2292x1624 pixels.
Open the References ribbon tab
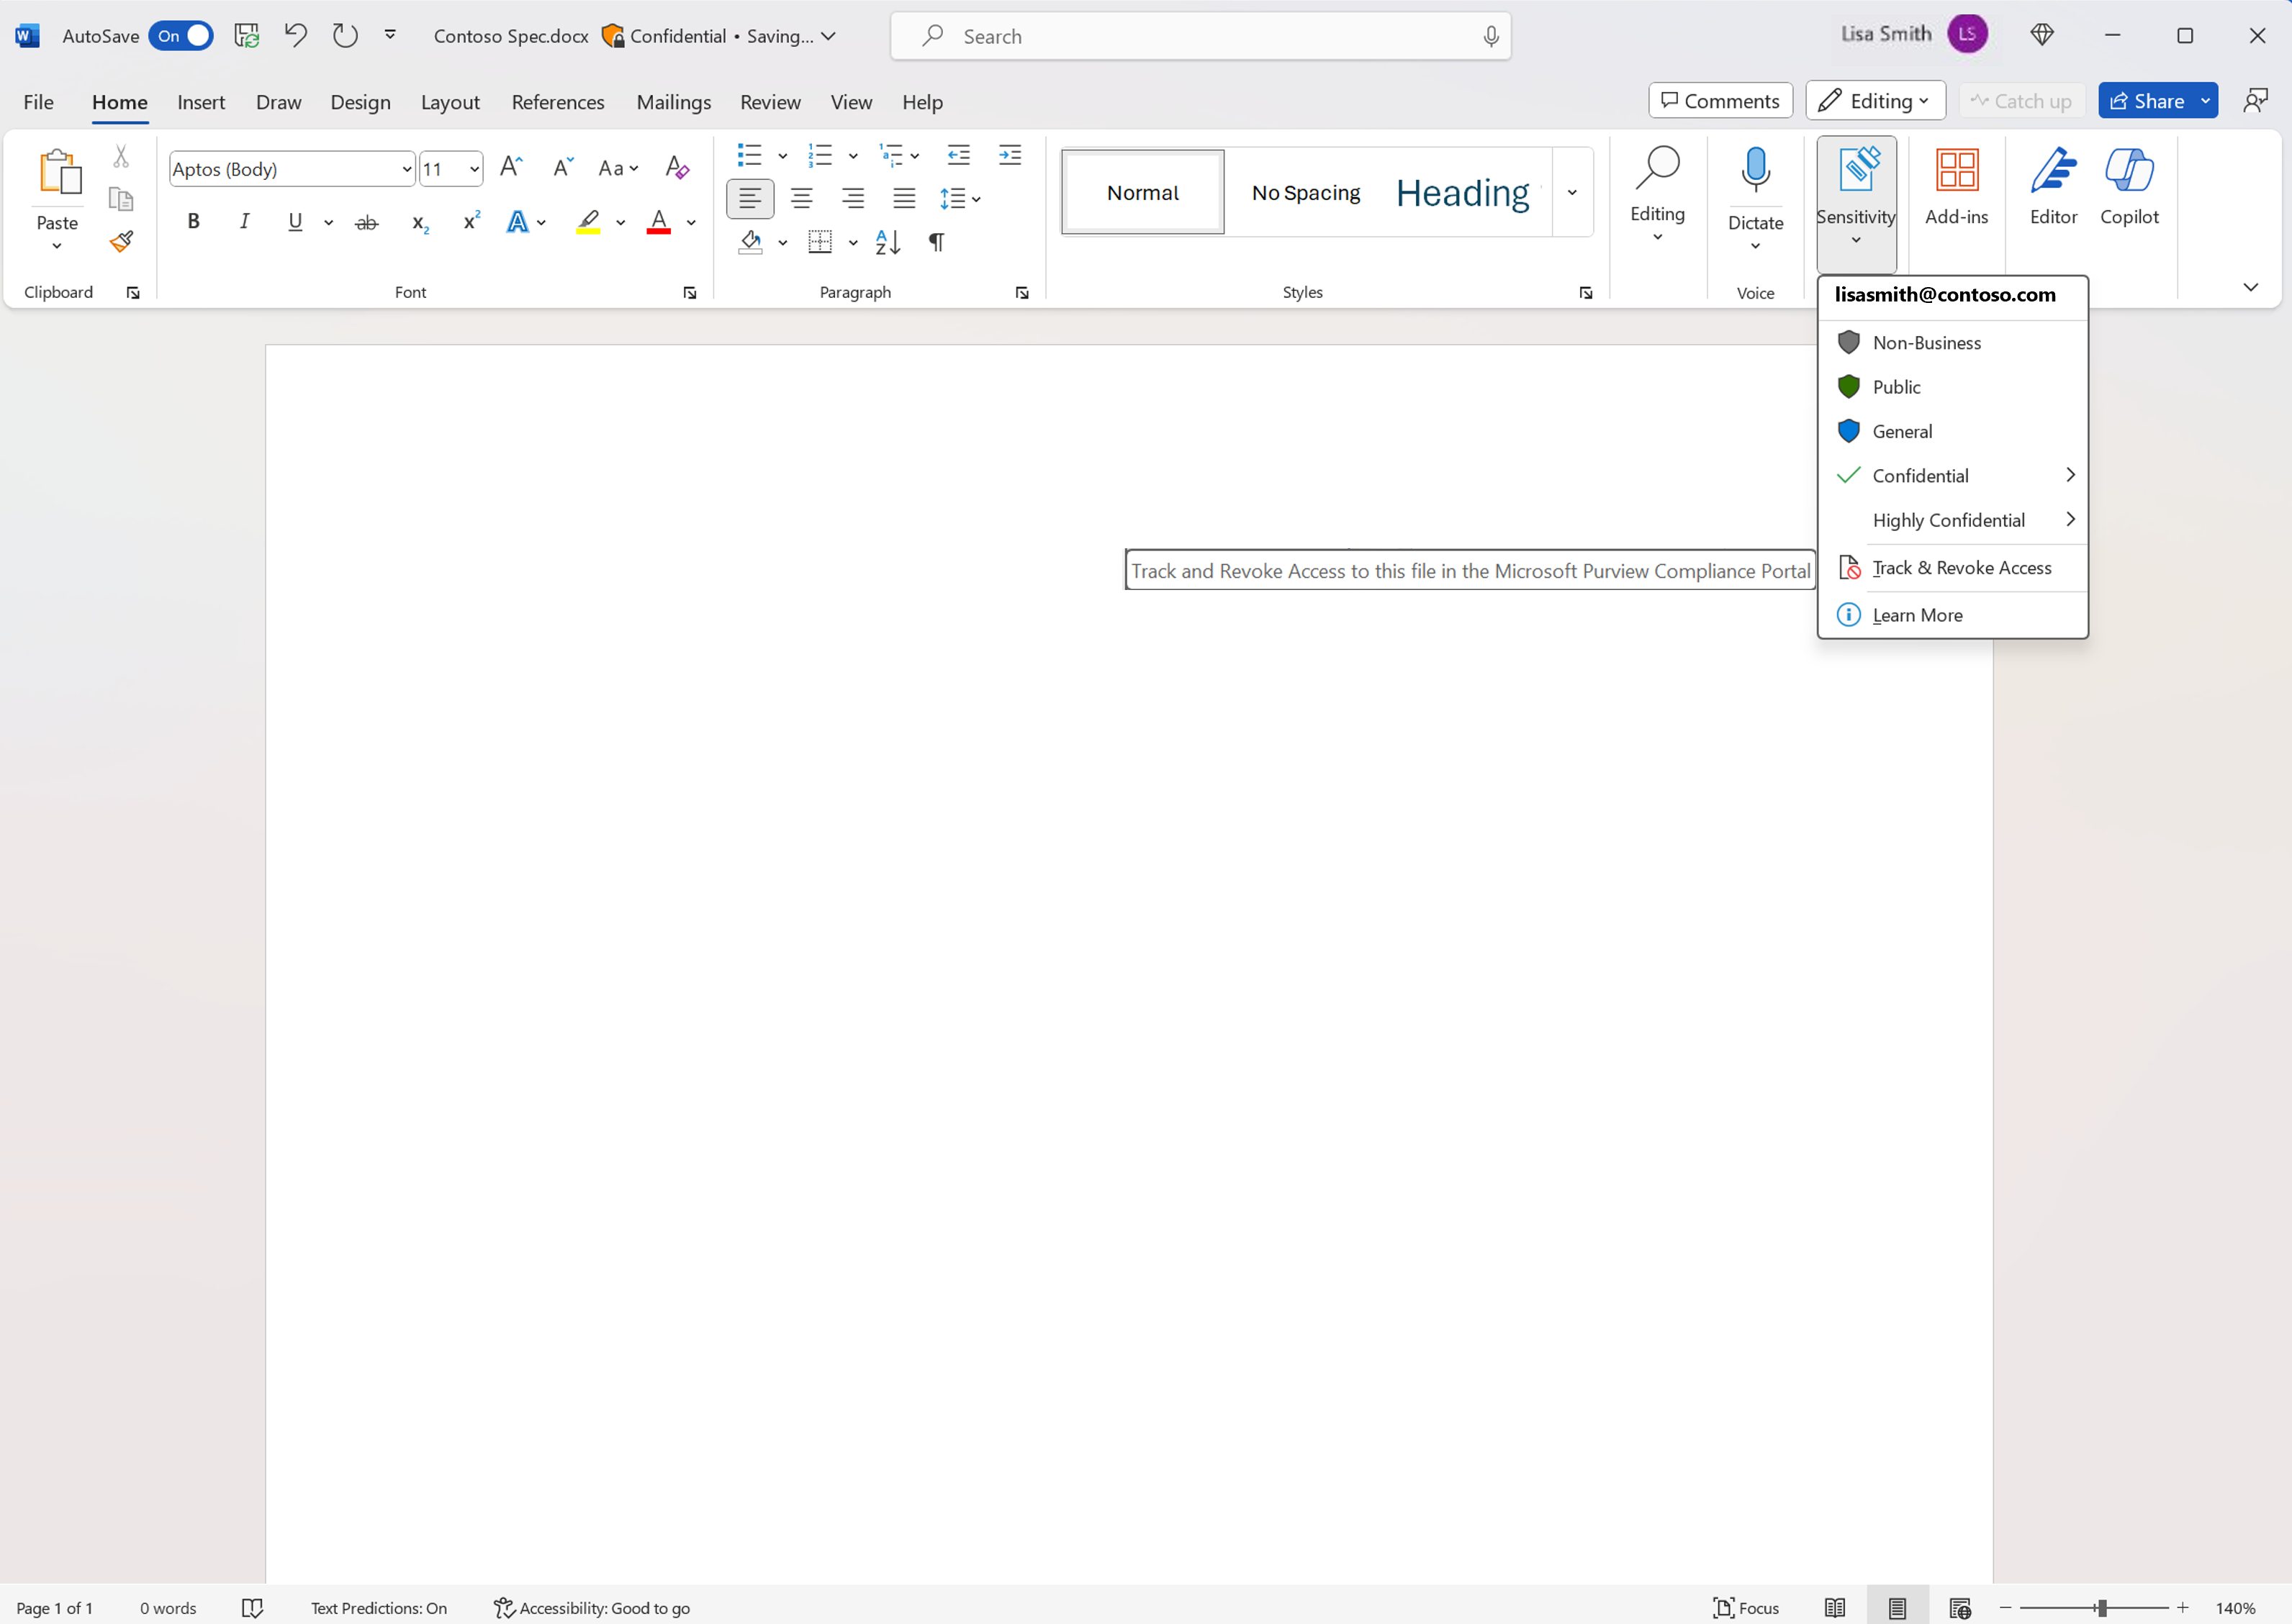click(557, 102)
